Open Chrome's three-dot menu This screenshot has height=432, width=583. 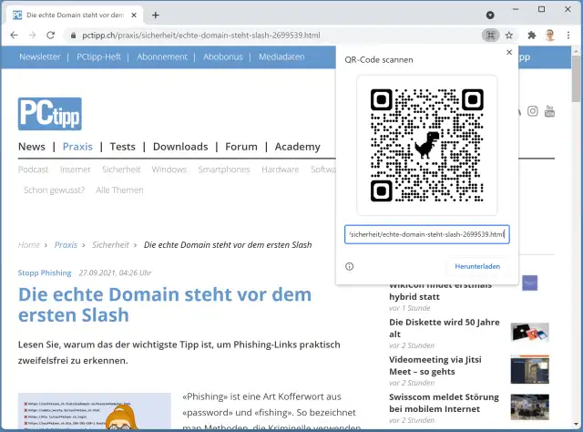pos(568,35)
